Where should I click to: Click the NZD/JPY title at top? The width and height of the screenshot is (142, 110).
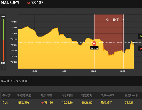[10, 2]
